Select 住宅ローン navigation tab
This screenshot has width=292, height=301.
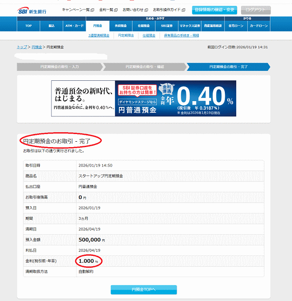[236, 26]
